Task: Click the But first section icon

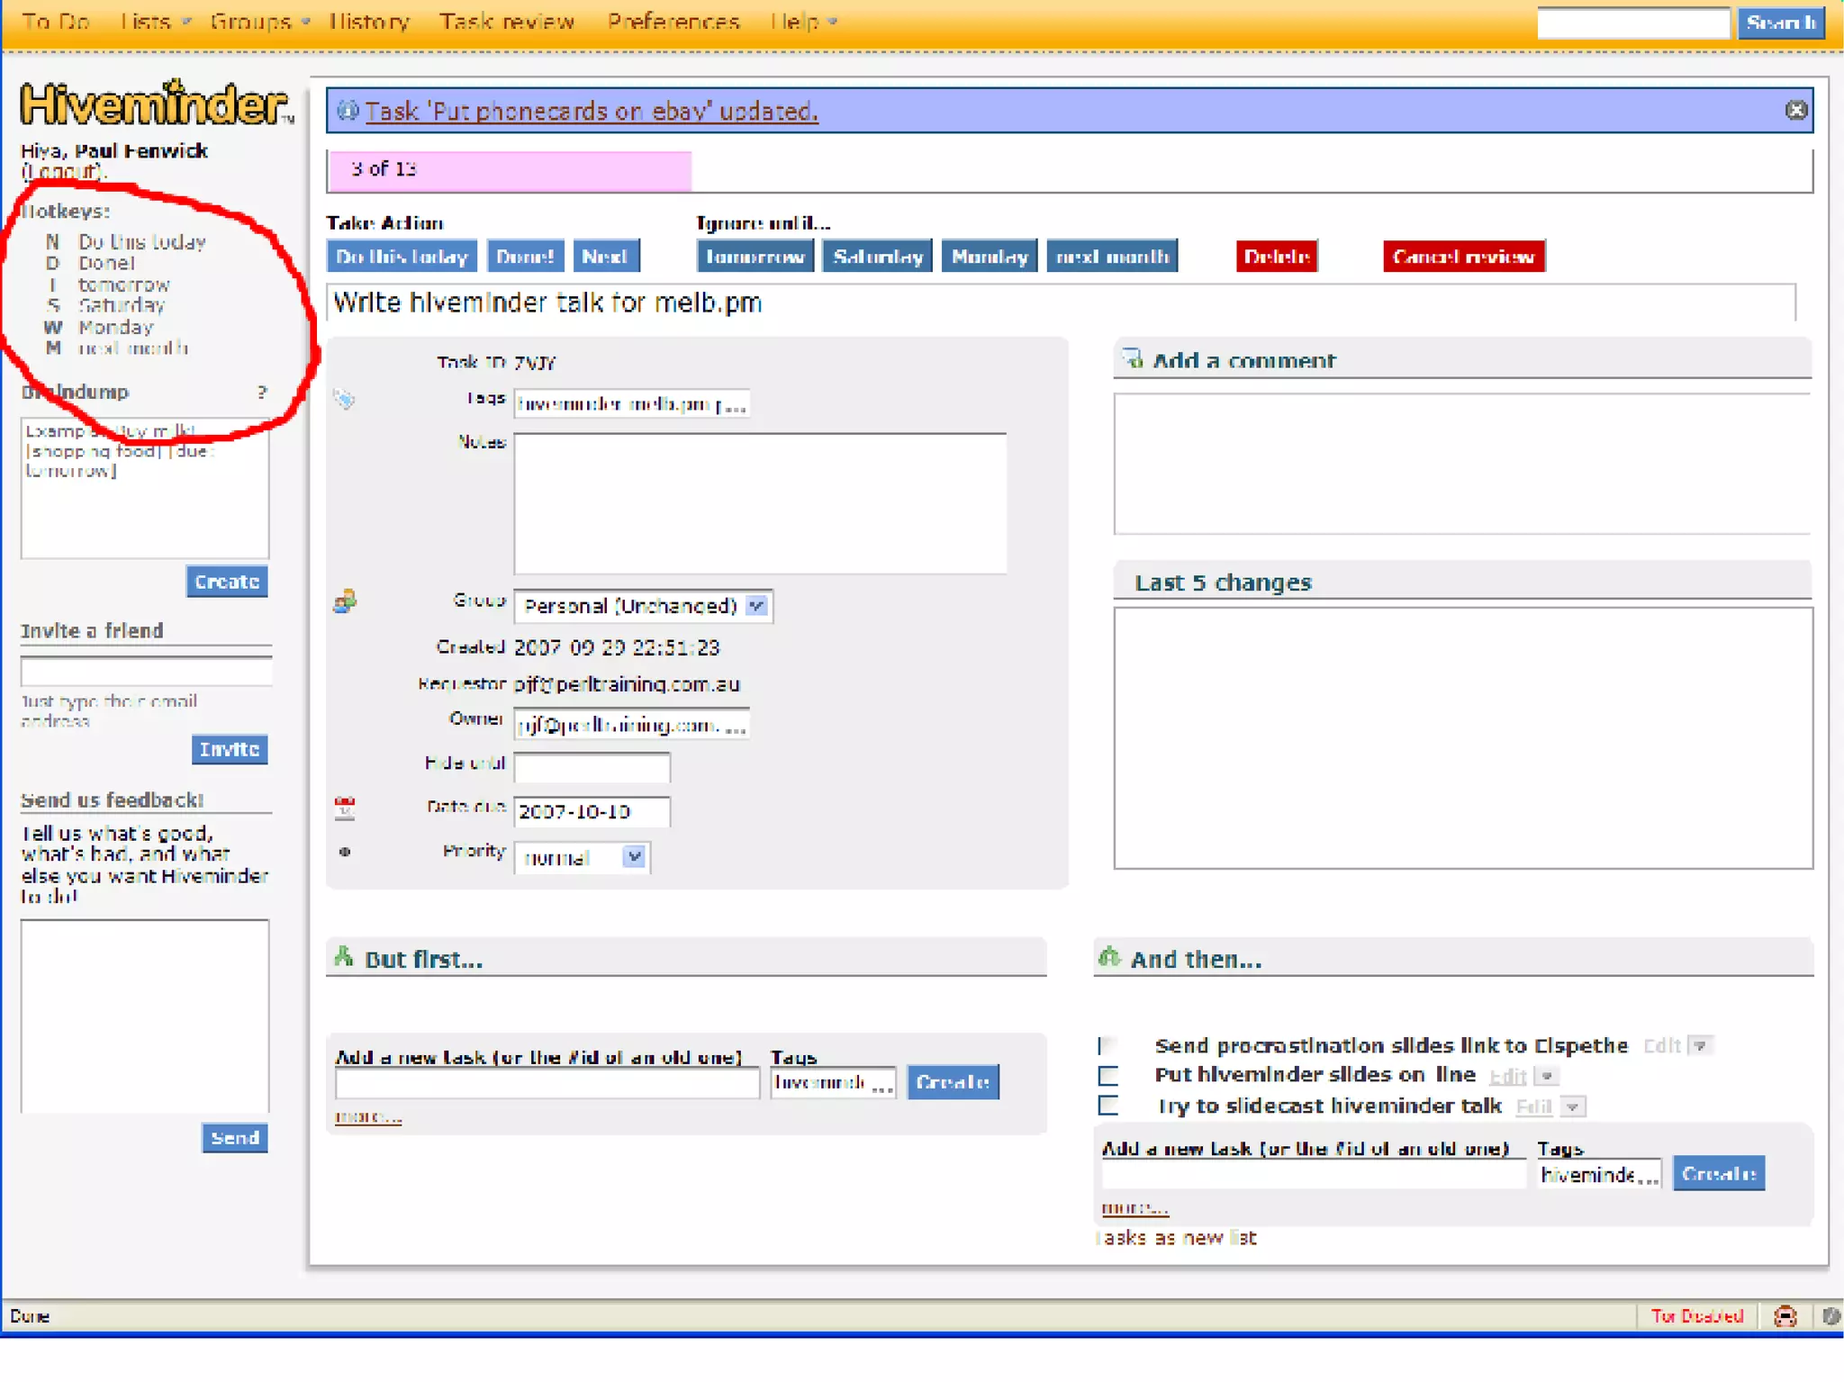Action: pyautogui.click(x=344, y=956)
